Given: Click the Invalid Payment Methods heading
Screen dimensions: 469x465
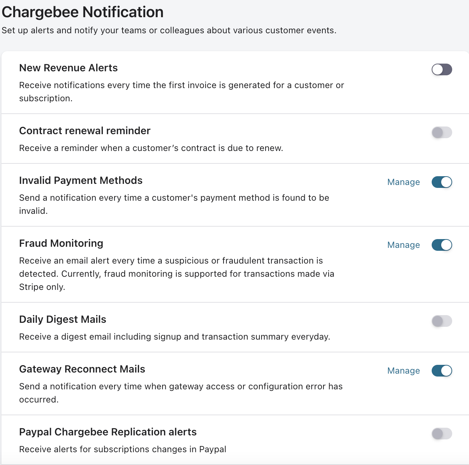Looking at the screenshot, I should [81, 181].
